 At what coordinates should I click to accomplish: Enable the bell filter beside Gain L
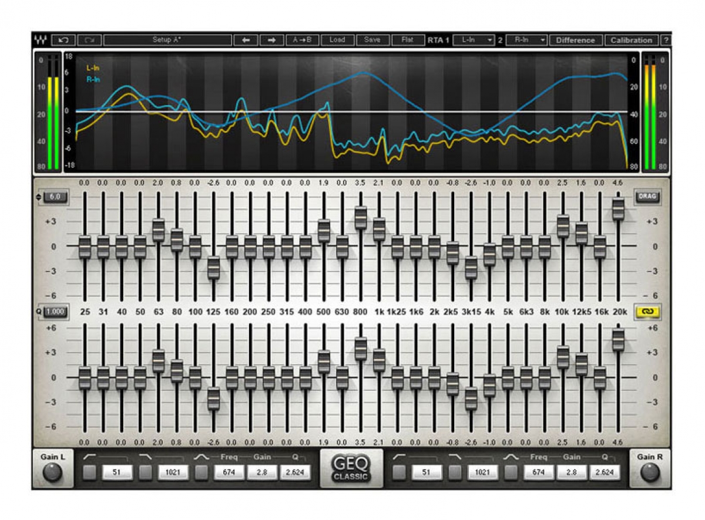[x=201, y=472]
